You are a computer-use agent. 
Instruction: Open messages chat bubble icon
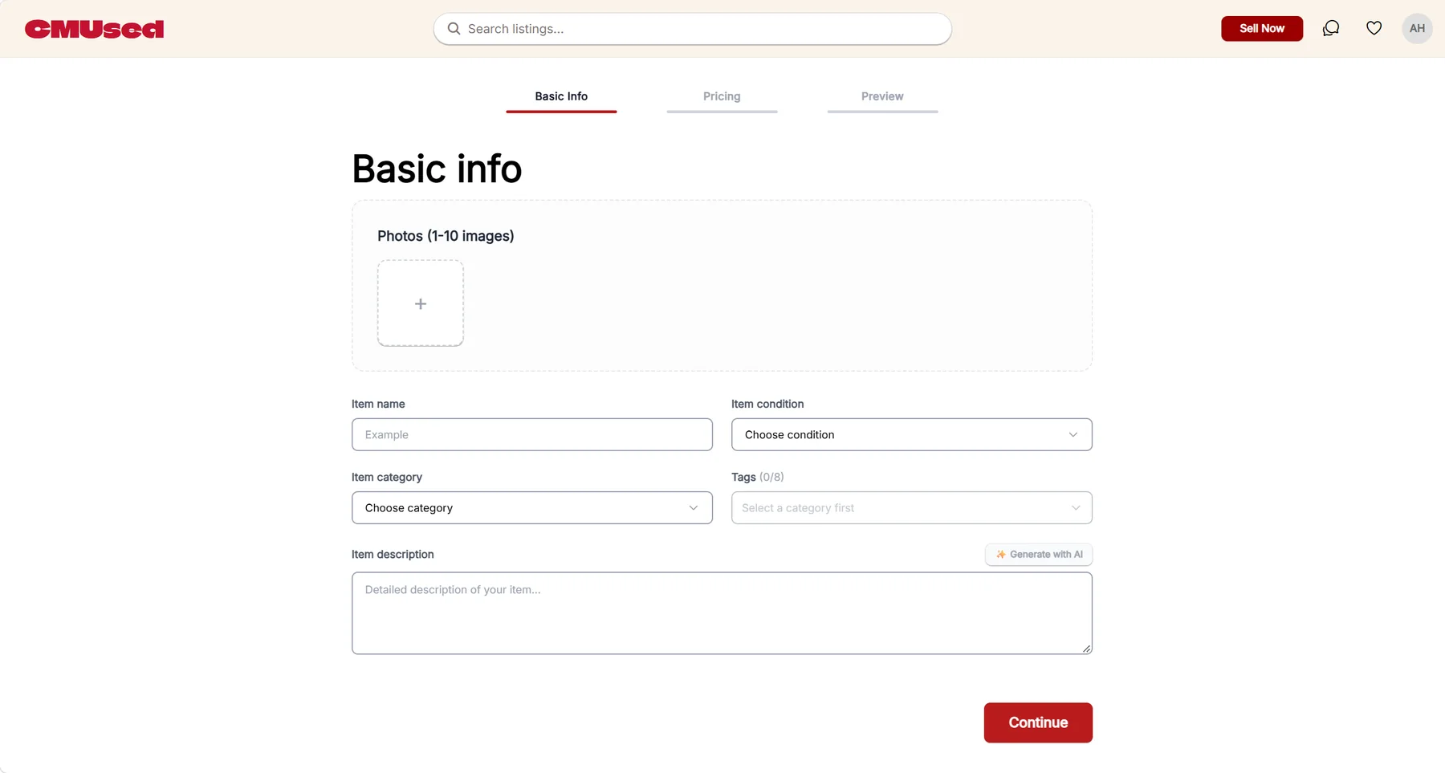point(1331,28)
